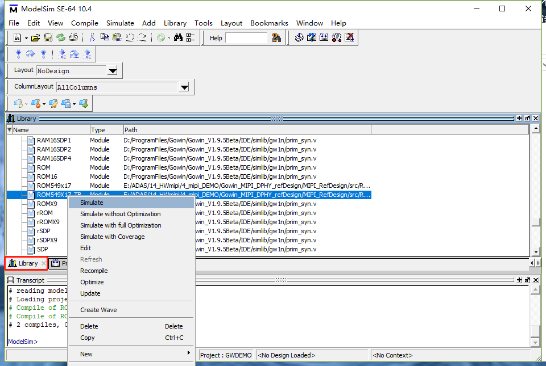Click the Paste toolbar icon
546x366 pixels.
[116, 37]
